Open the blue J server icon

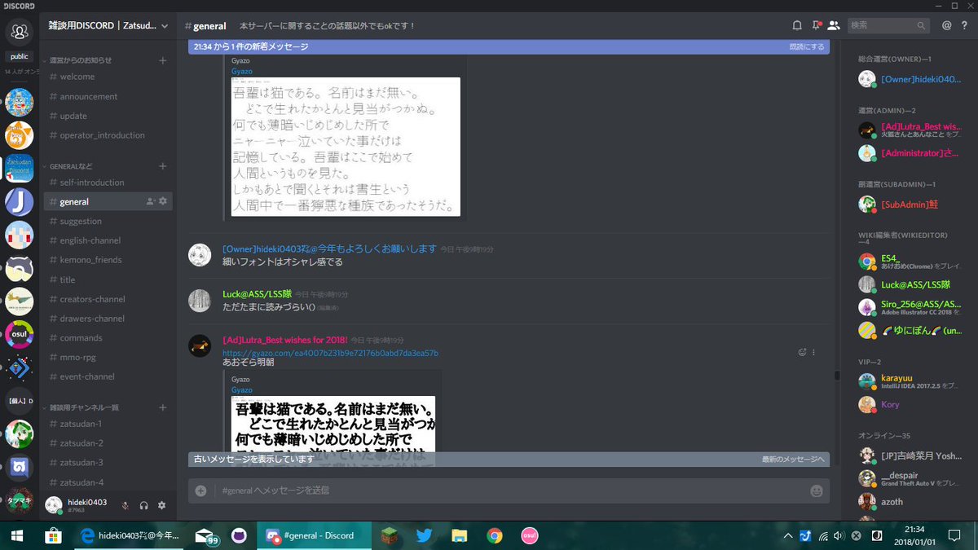19,203
